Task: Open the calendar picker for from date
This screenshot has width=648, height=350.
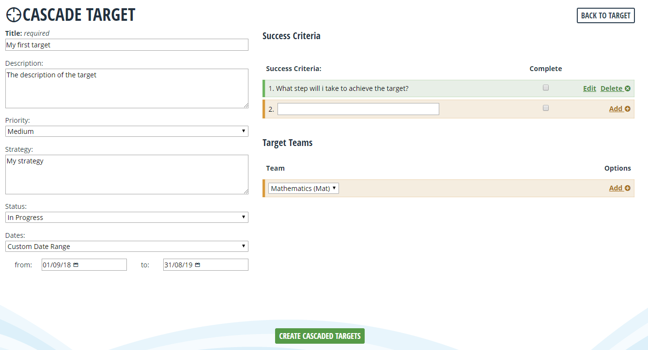Action: [x=76, y=265]
